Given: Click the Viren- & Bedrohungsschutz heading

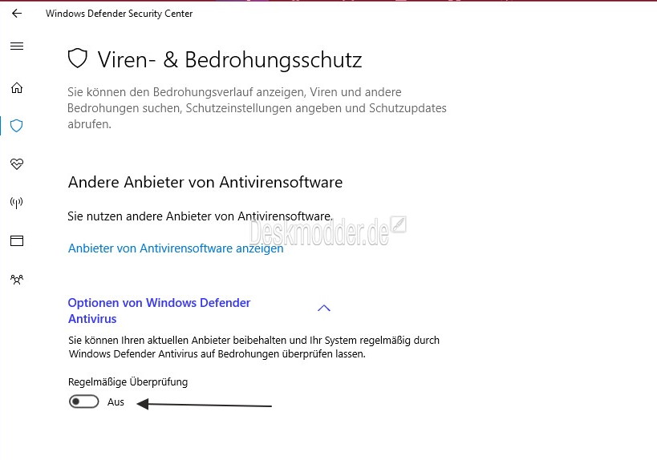Looking at the screenshot, I should point(229,59).
